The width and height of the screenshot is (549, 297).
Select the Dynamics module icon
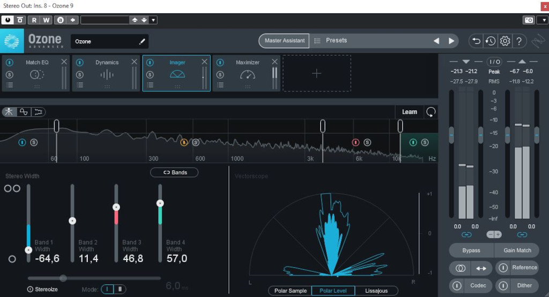coord(107,75)
